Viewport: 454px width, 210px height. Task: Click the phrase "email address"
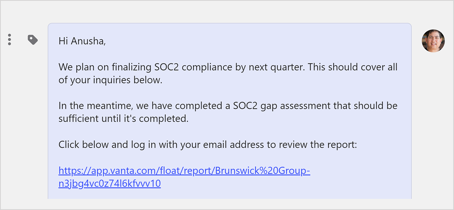pyautogui.click(x=239, y=144)
